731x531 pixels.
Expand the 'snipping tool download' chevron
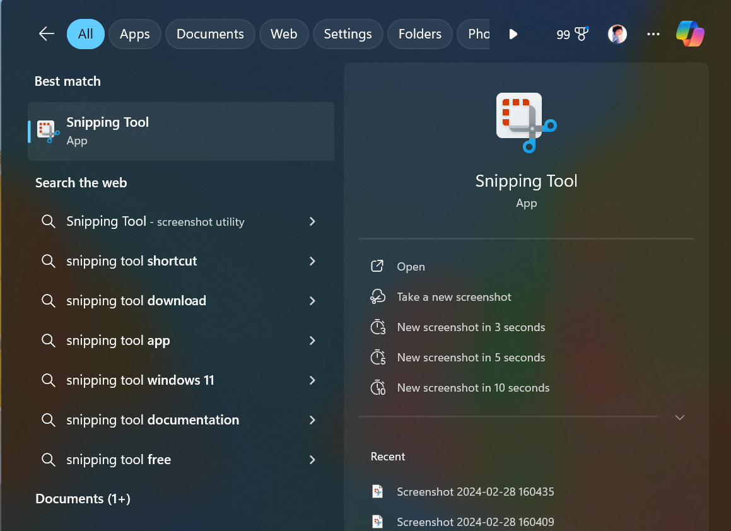click(x=312, y=301)
